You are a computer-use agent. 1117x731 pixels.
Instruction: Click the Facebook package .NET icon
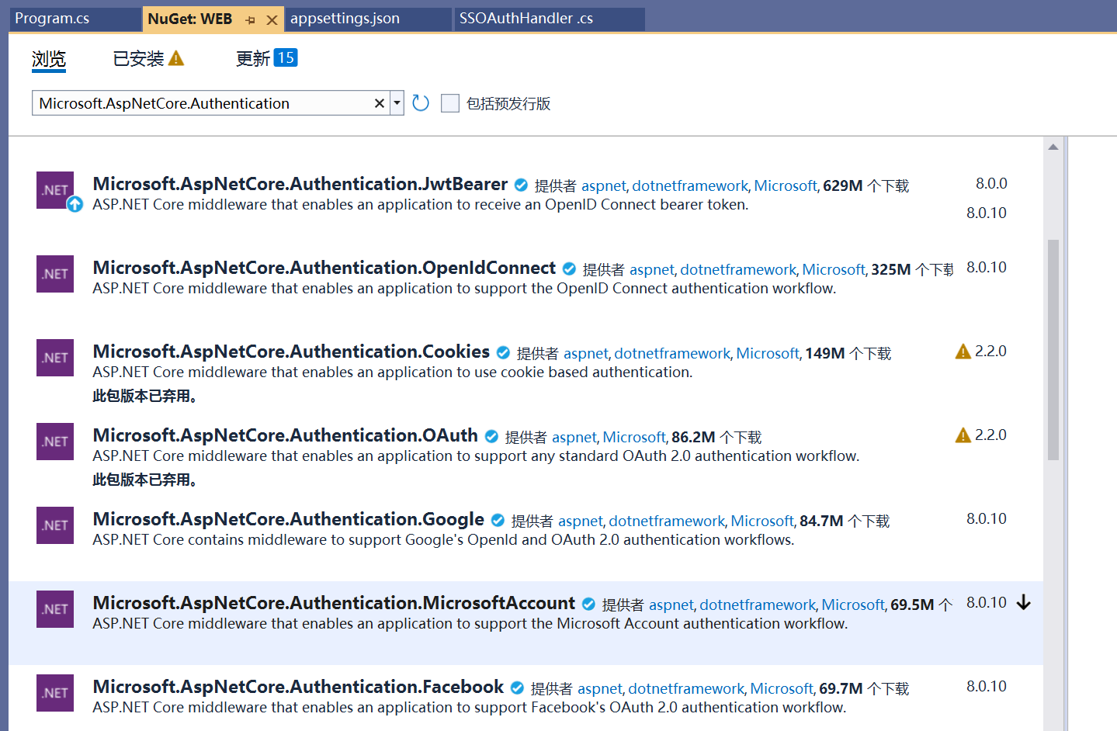[55, 693]
